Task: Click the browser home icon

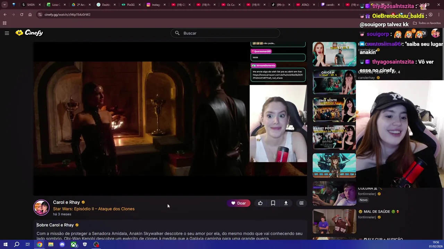Action: pos(30,15)
